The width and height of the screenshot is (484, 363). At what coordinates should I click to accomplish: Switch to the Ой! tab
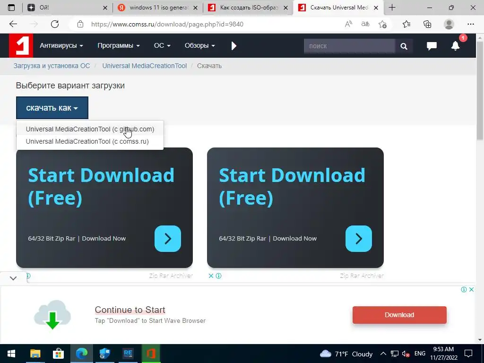tap(67, 8)
